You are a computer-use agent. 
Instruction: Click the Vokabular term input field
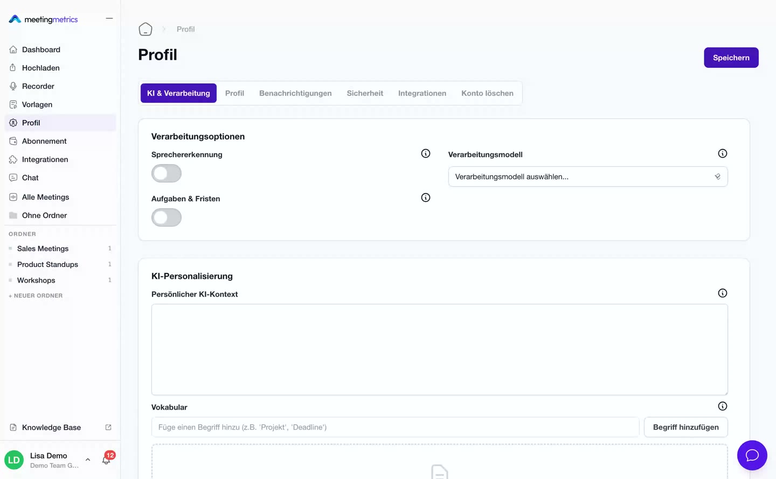coord(396,427)
